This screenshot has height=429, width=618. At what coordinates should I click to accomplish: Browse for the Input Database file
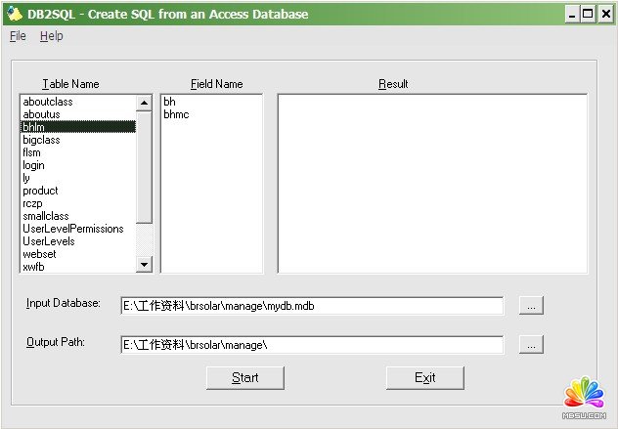[x=531, y=306]
